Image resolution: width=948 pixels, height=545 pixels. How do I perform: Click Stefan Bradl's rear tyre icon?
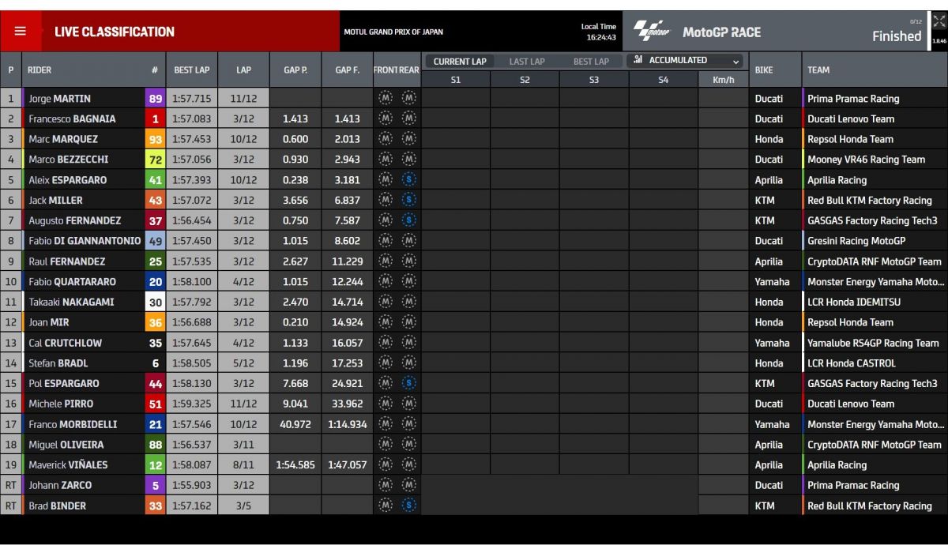point(408,363)
